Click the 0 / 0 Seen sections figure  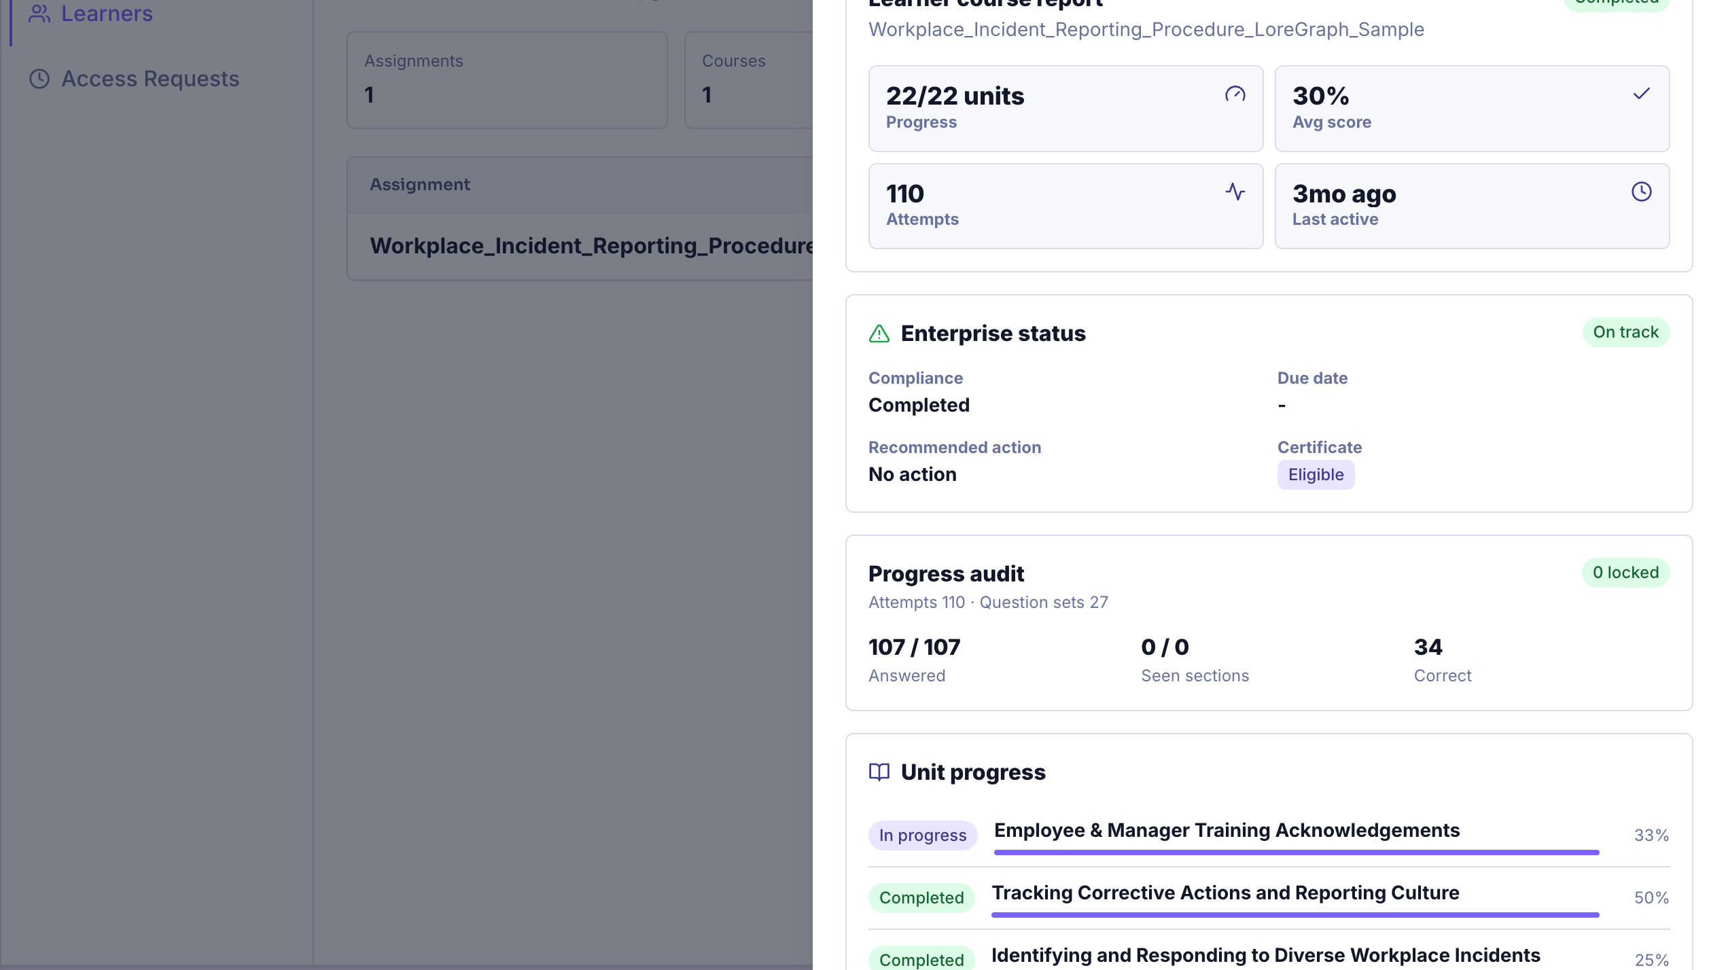click(x=1165, y=647)
